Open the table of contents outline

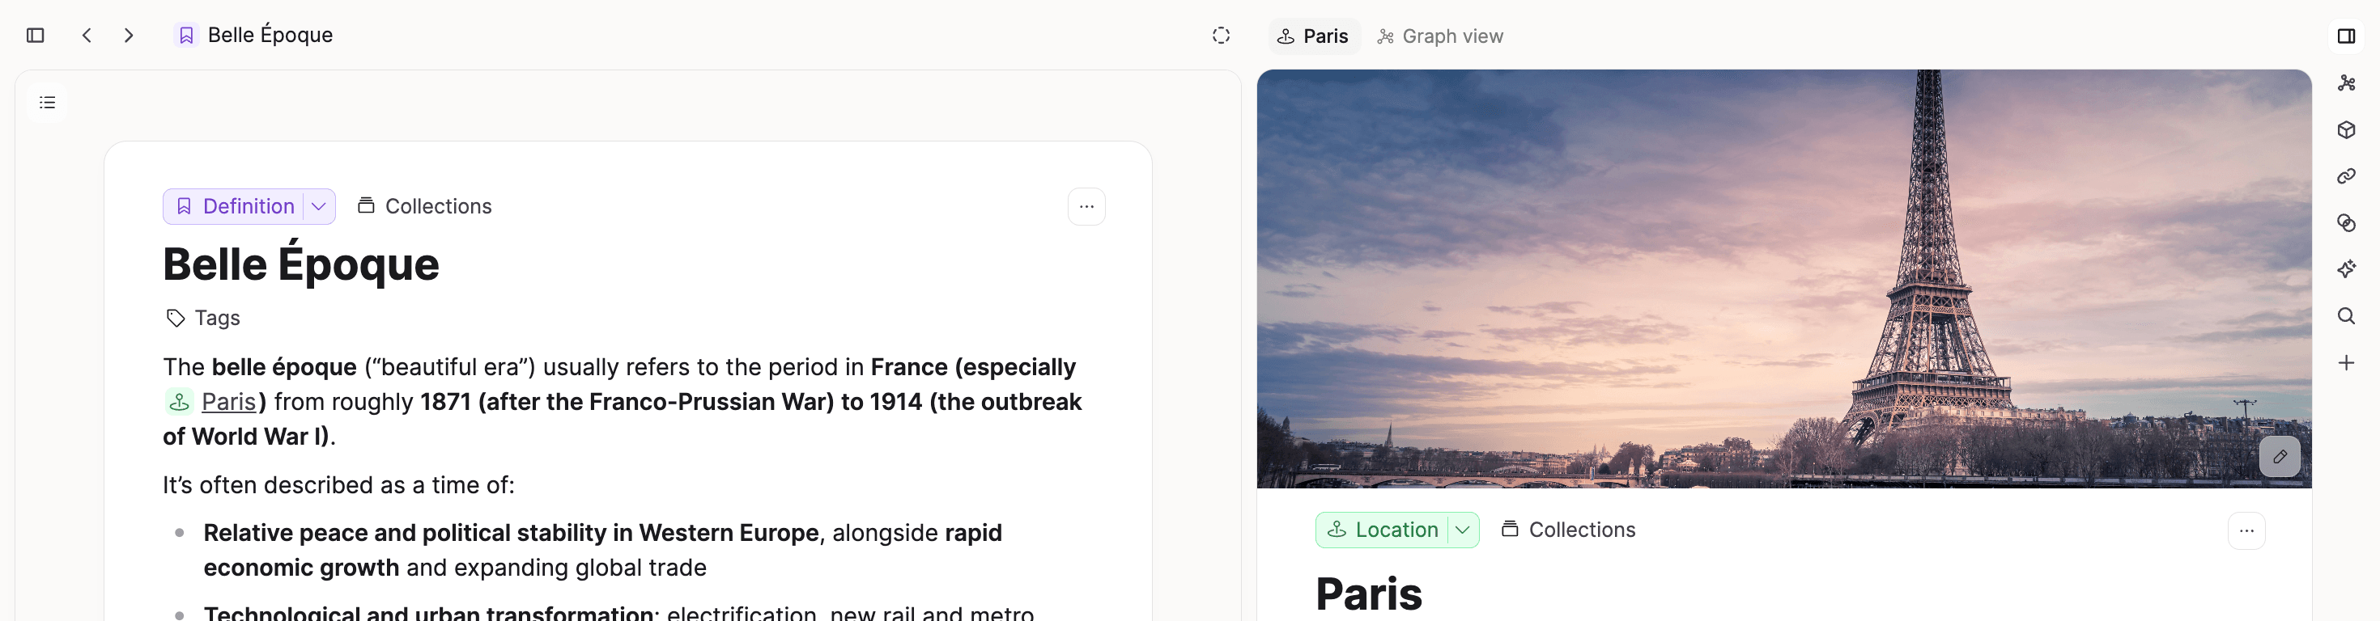coord(47,103)
